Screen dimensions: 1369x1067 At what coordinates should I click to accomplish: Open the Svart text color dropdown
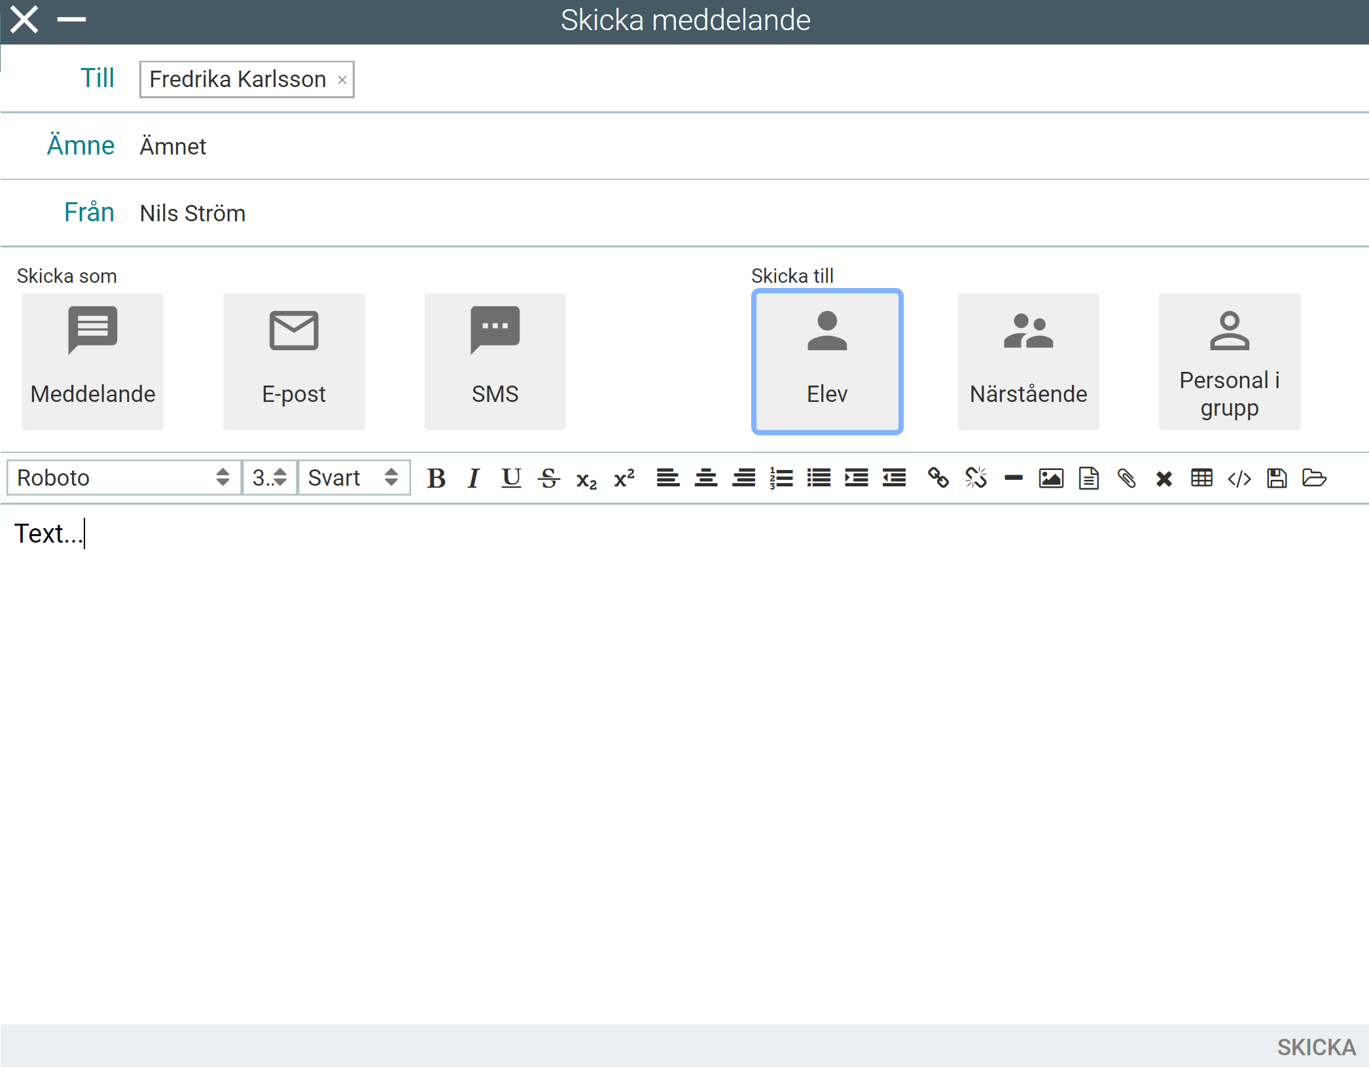354,478
